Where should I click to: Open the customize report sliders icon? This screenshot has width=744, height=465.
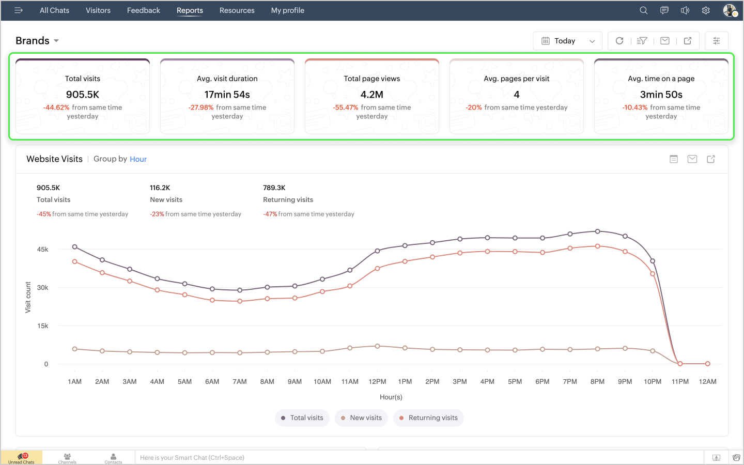coord(717,41)
